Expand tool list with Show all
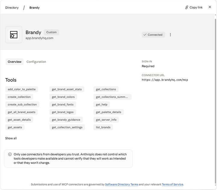 pyautogui.click(x=11, y=138)
